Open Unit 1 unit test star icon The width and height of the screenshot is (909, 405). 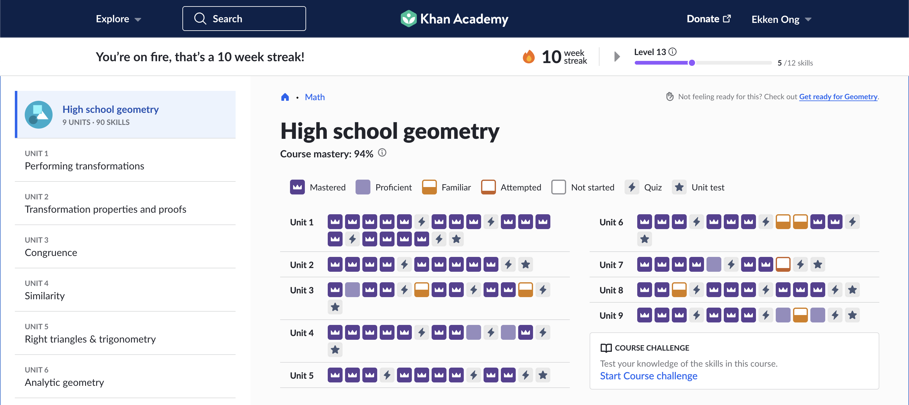[x=456, y=239]
